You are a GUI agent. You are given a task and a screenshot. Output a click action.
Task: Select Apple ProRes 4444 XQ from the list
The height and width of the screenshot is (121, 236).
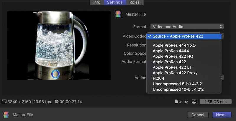click(x=174, y=45)
